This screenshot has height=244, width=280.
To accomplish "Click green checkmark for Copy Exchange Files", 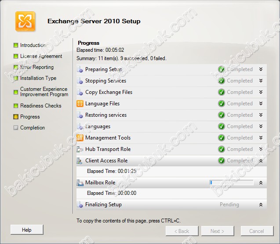I will tap(222, 92).
